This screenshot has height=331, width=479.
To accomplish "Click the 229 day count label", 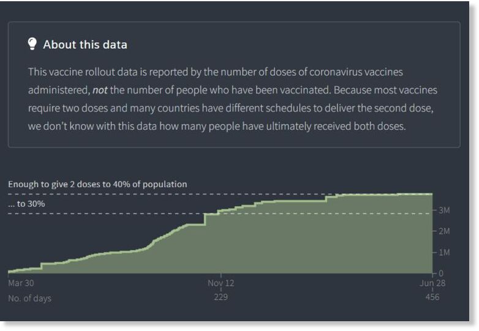I will coord(221,297).
